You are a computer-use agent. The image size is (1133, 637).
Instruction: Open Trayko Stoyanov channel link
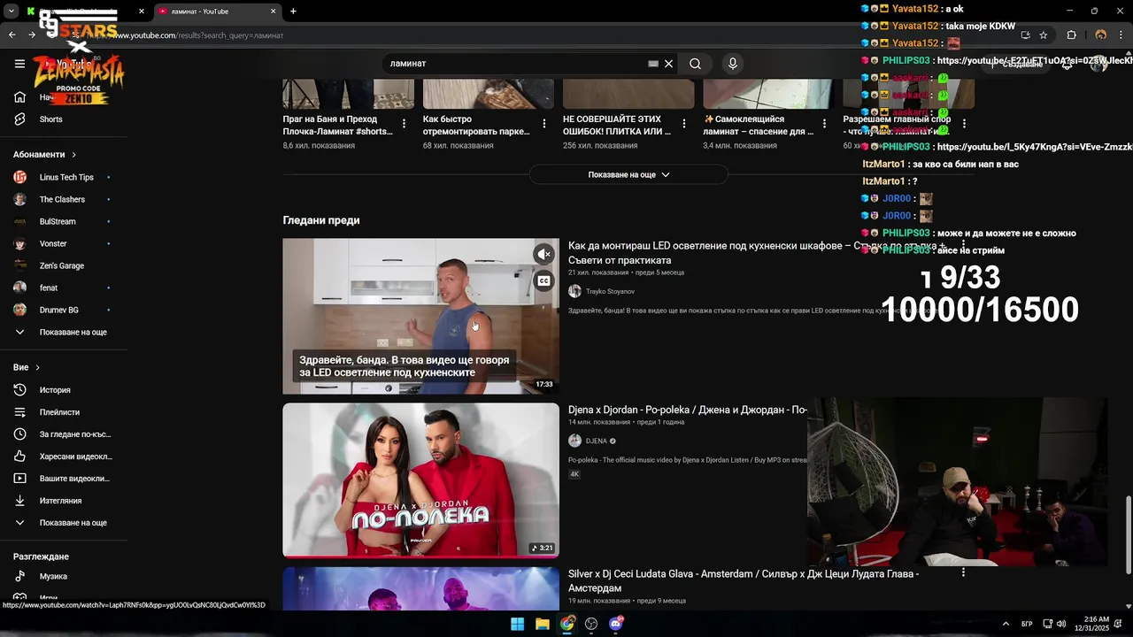610,291
